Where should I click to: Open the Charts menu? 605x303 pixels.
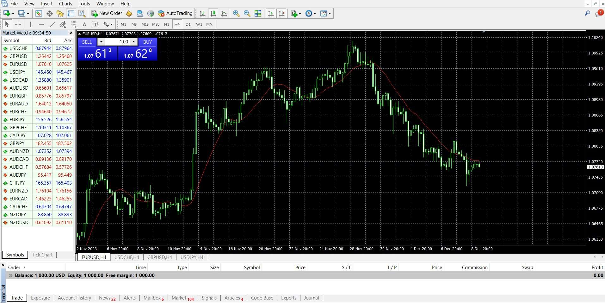tap(65, 4)
